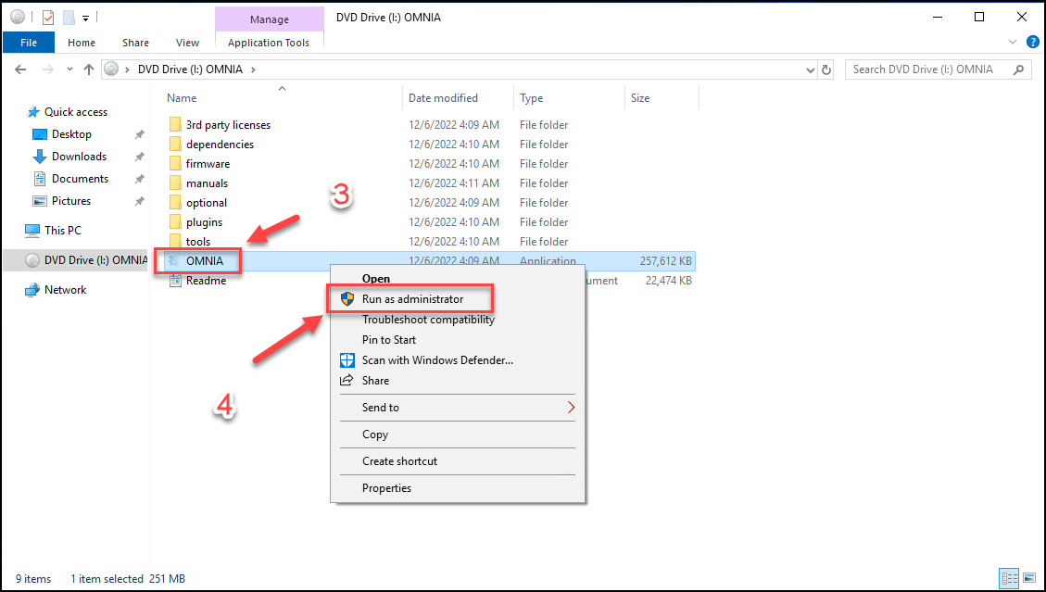Switch to the Share ribbon tab
The width and height of the screenshot is (1046, 592).
(135, 43)
